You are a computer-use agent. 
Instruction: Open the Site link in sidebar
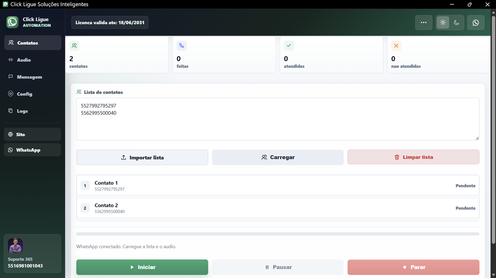click(33, 134)
